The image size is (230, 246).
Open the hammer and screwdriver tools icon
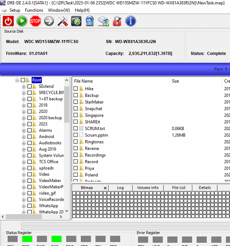click(63, 21)
